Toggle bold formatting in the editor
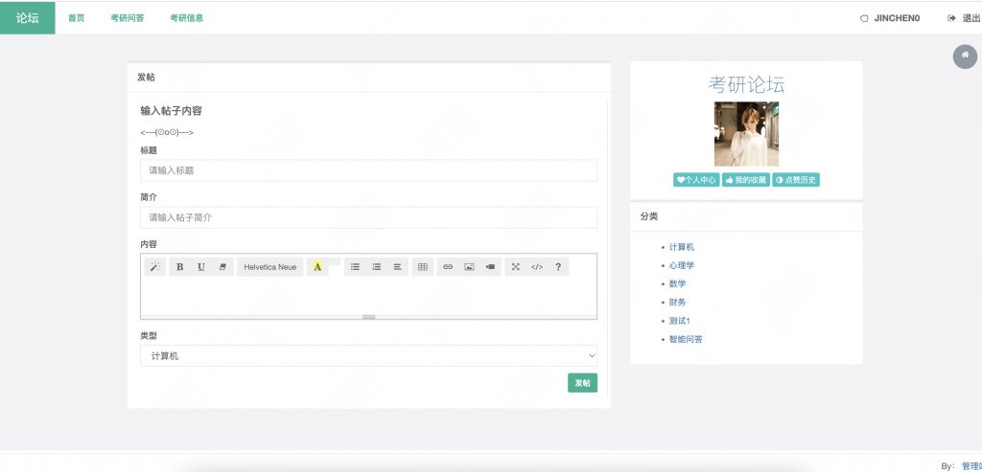The image size is (982, 472). pyautogui.click(x=180, y=267)
